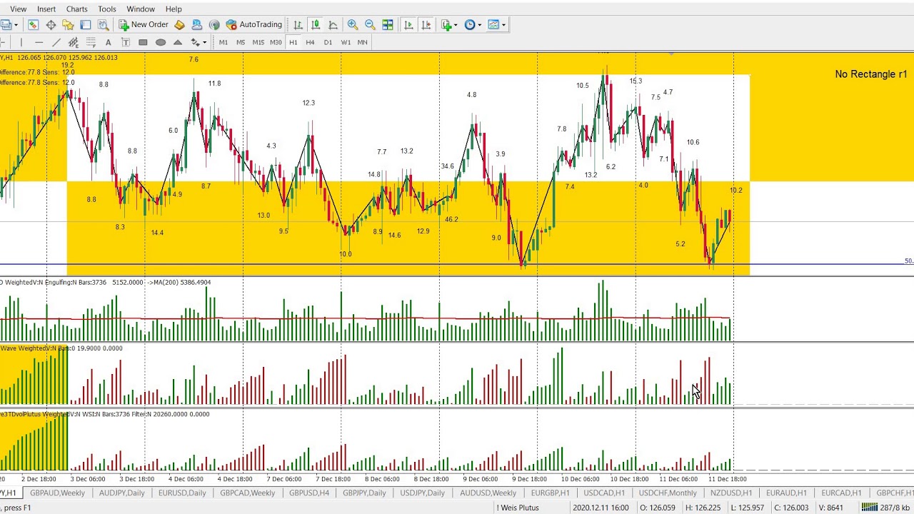The width and height of the screenshot is (914, 514).
Task: Click the '! Weis Plutus' status bar entry
Action: coord(518,508)
